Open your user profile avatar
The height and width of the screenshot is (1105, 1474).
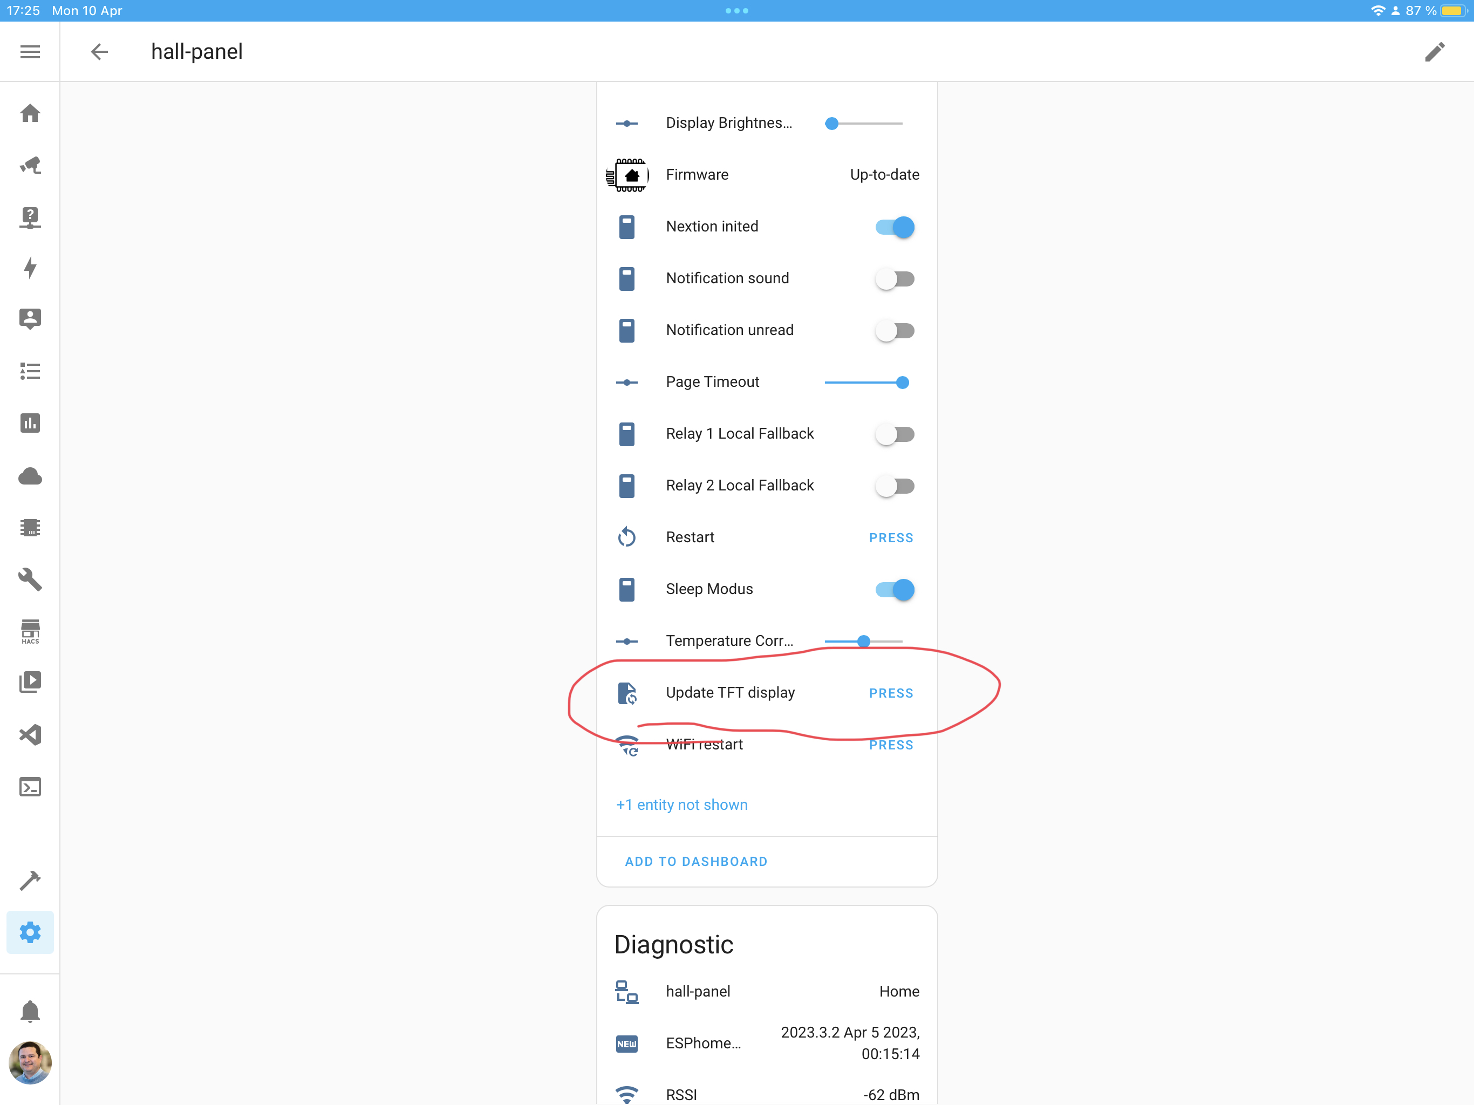[31, 1063]
